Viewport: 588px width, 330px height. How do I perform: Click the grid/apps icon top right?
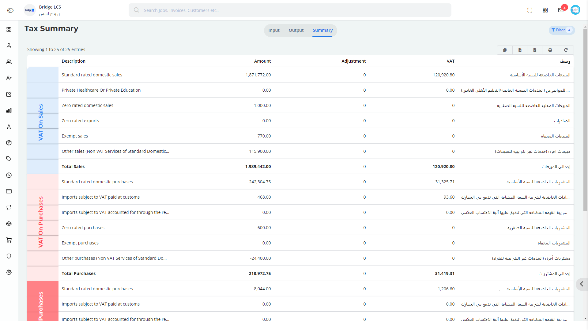point(545,10)
